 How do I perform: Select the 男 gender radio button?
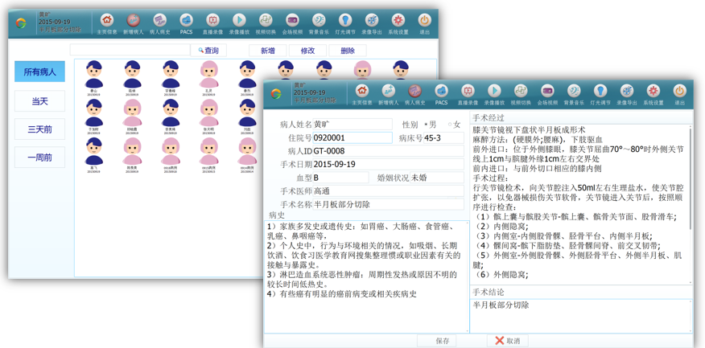427,125
